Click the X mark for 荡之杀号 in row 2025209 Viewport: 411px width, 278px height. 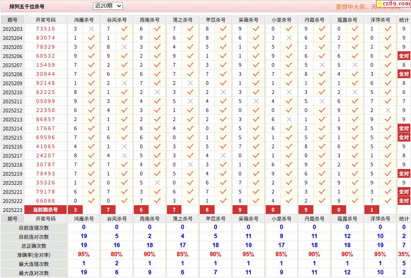(x=190, y=83)
